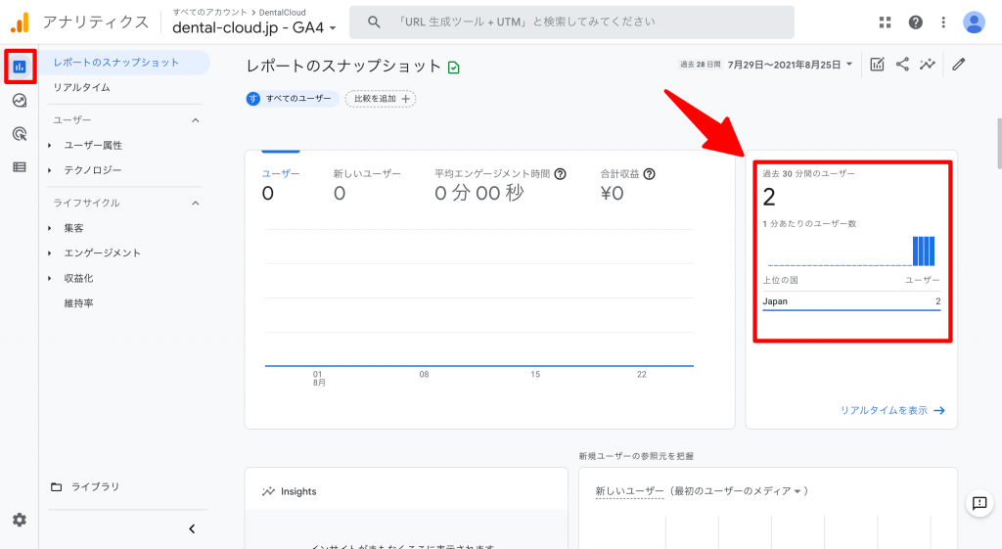
Task: Click the 0 分 00 秒 engagement value
Action: 479,193
